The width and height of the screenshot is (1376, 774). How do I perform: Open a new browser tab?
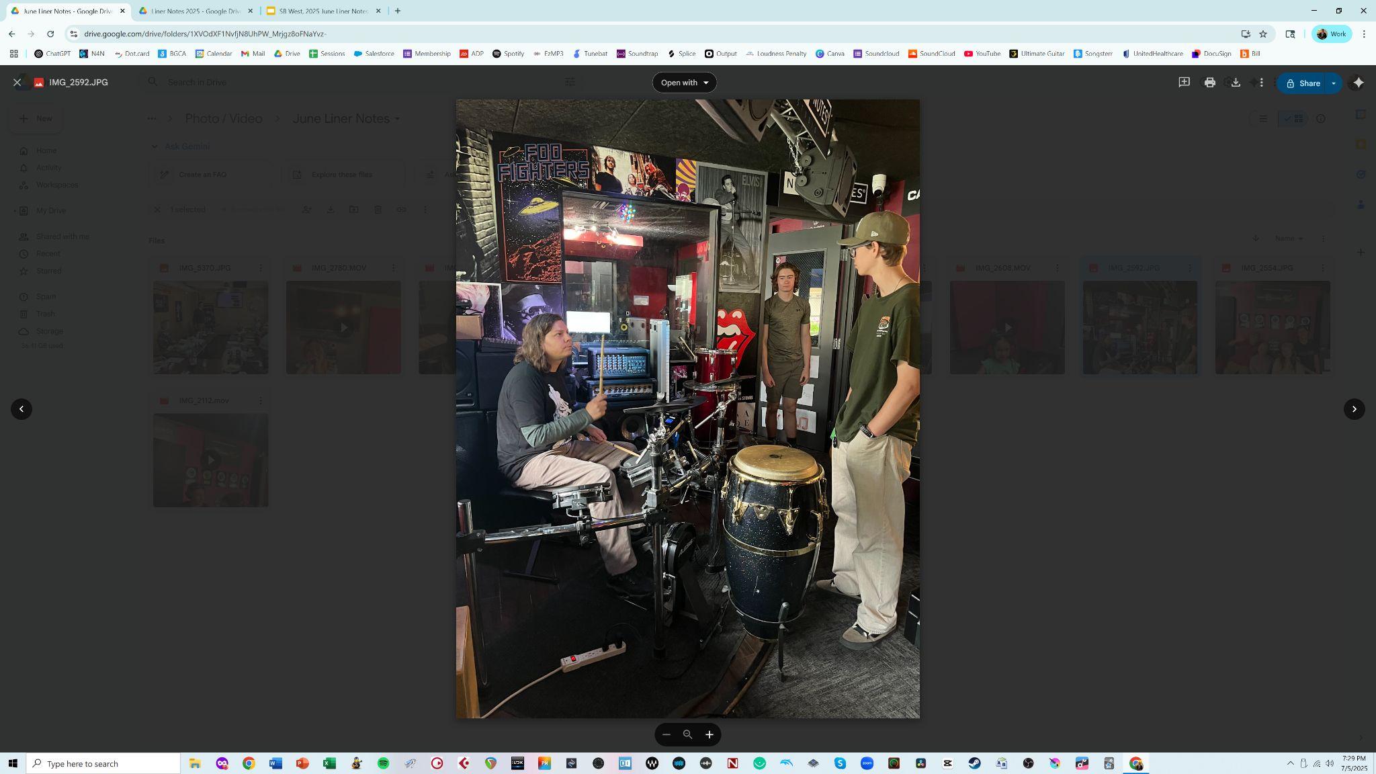(398, 11)
